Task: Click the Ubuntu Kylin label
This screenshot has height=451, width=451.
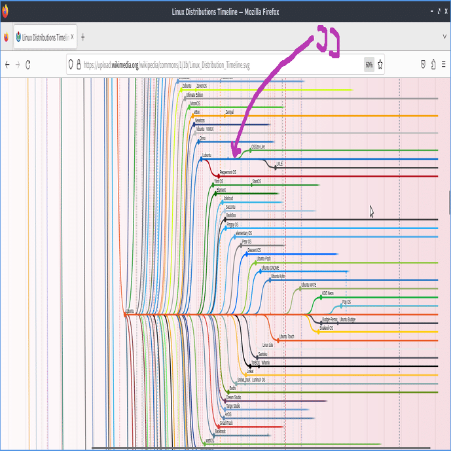Action: pyautogui.click(x=278, y=276)
